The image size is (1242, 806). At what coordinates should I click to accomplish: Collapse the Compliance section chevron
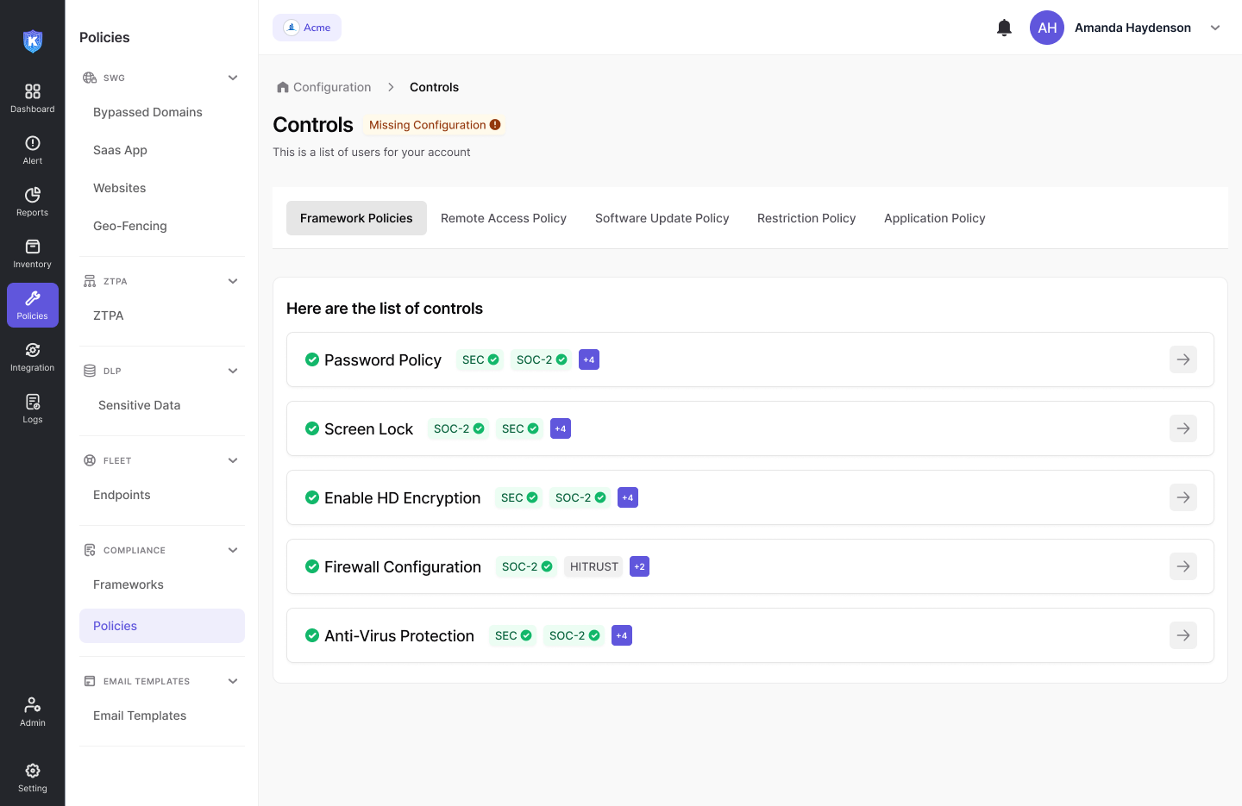[x=233, y=550]
